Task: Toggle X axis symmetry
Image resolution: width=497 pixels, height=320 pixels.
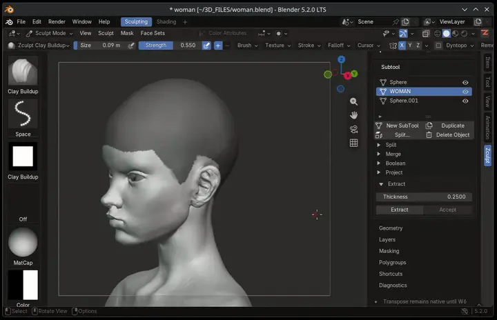Action: (x=402, y=46)
